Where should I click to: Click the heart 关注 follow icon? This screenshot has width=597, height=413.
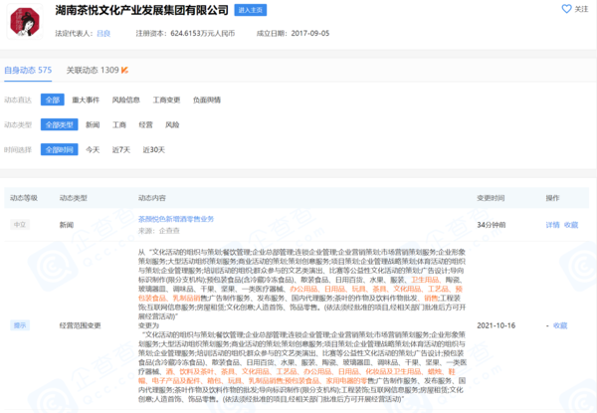click(566, 9)
